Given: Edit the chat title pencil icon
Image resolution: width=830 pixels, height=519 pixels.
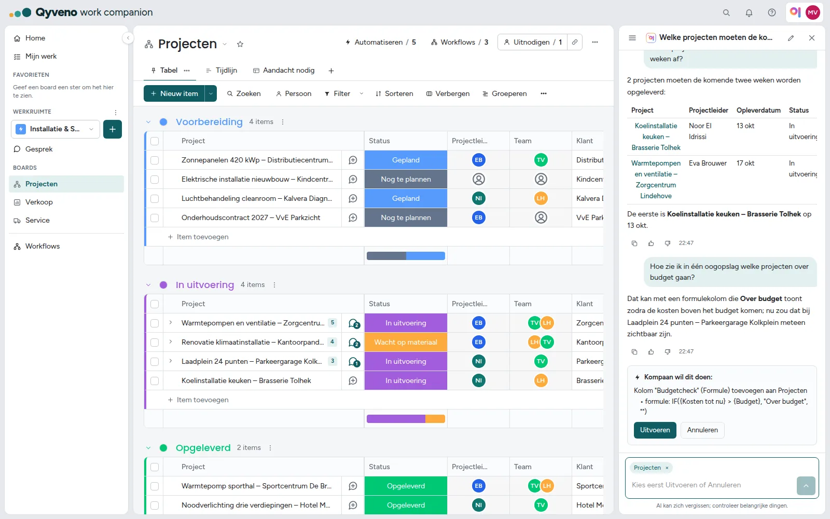Looking at the screenshot, I should [791, 38].
